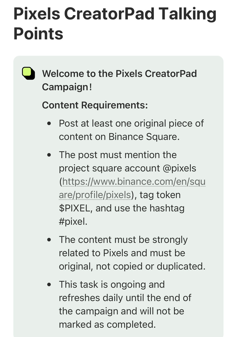Click the @pixels account mention
This screenshot has height=337, width=238.
click(x=179, y=168)
